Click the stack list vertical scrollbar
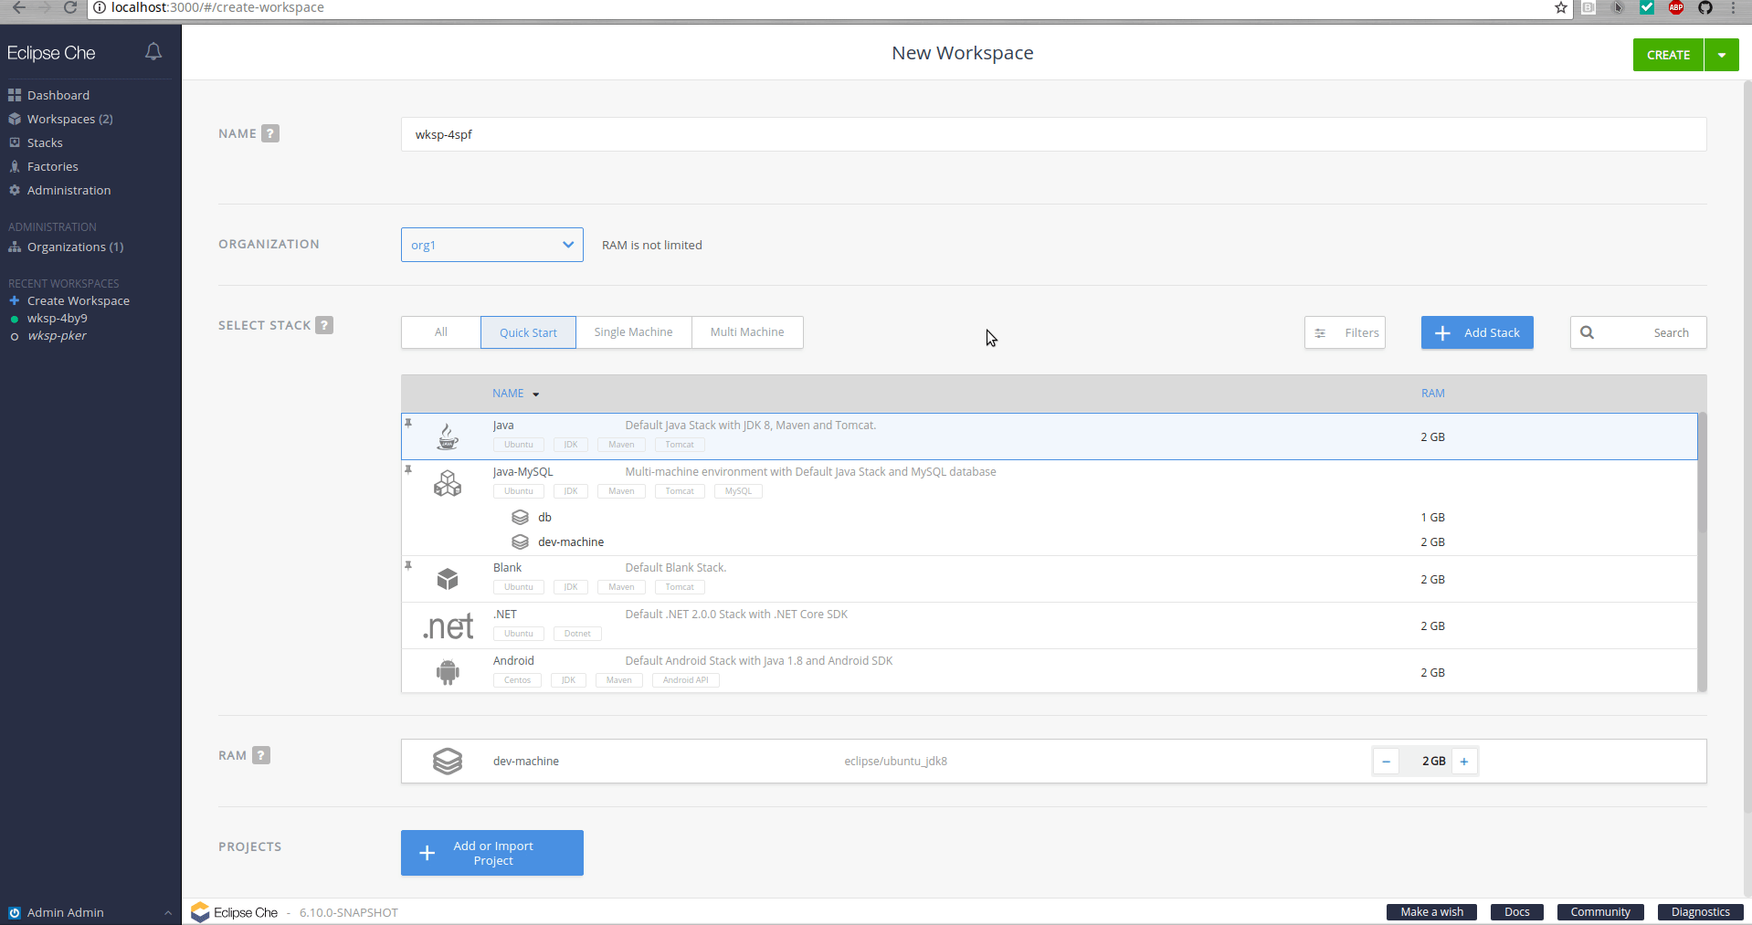Viewport: 1752px width, 925px height. [1702, 472]
